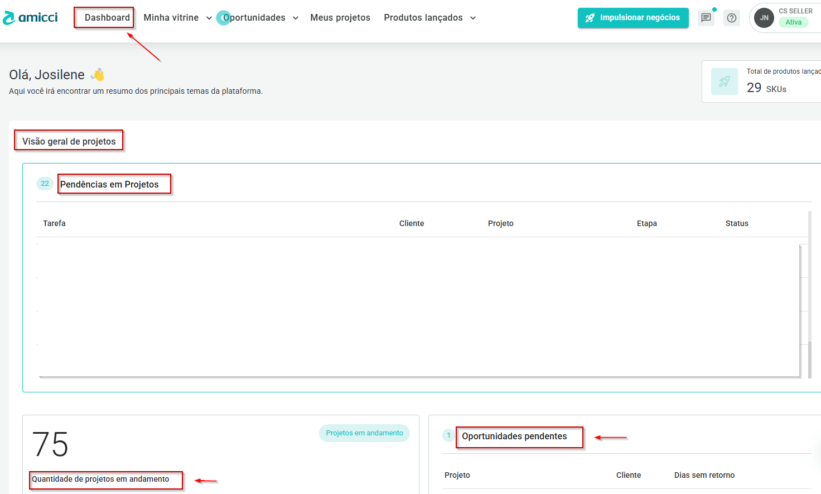
Task: Click the Status column header
Action: [737, 223]
